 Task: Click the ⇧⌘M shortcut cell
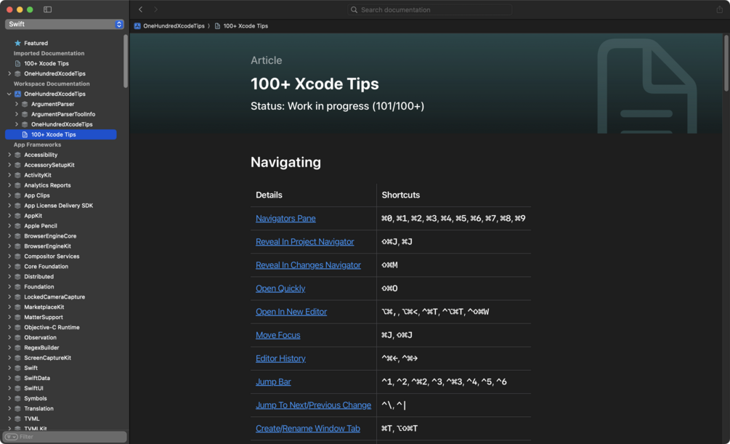tap(453, 265)
